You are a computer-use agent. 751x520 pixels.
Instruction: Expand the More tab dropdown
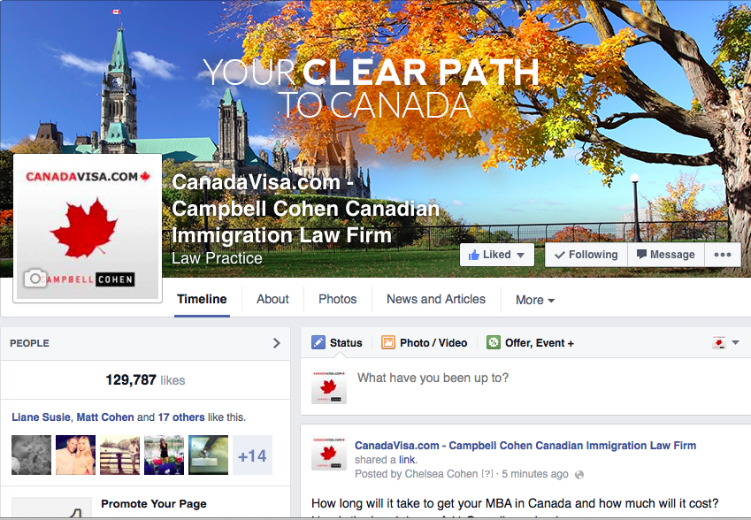[x=535, y=300]
